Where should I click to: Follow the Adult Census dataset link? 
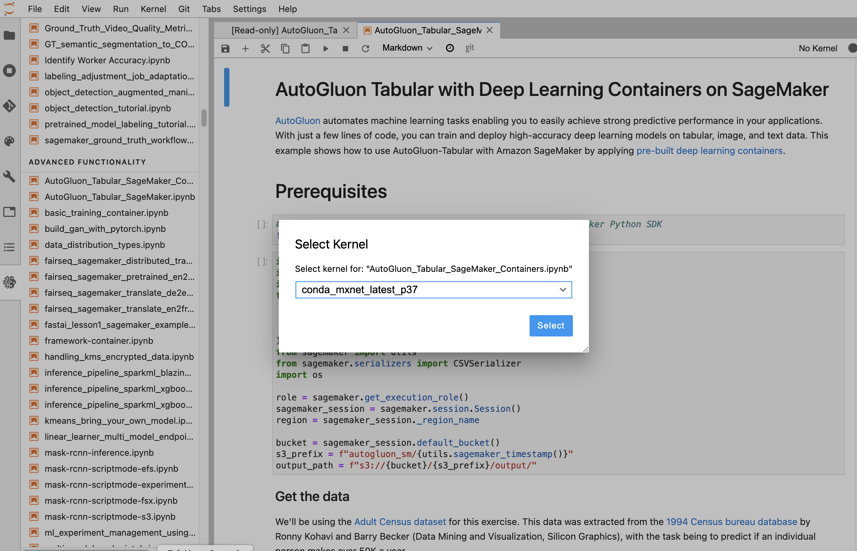click(400, 522)
